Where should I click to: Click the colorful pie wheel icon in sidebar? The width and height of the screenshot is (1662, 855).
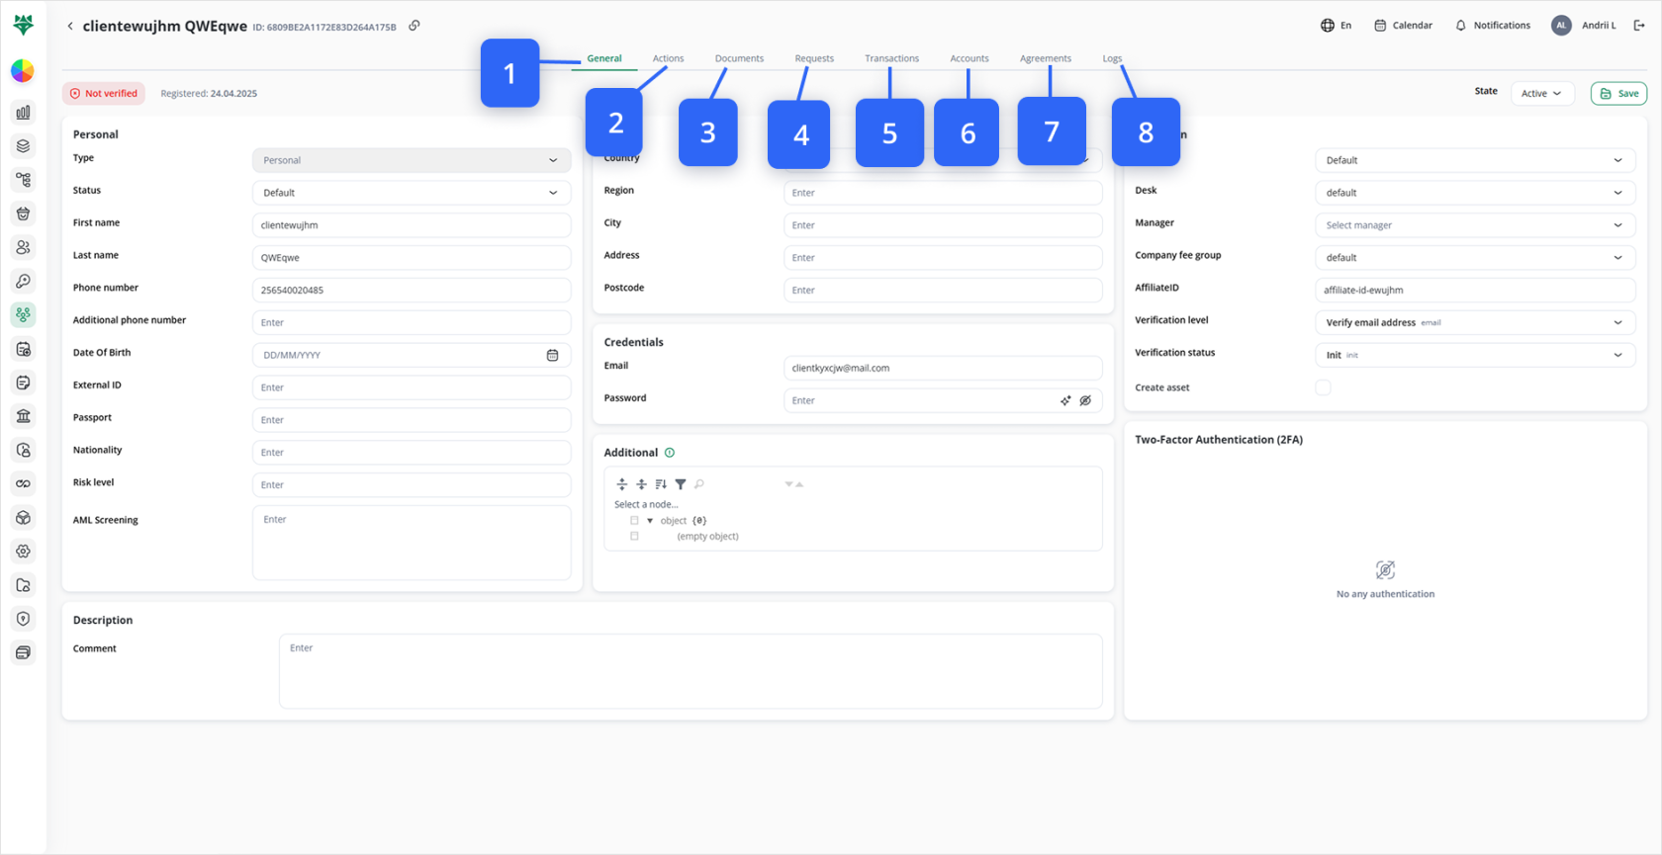click(x=23, y=70)
